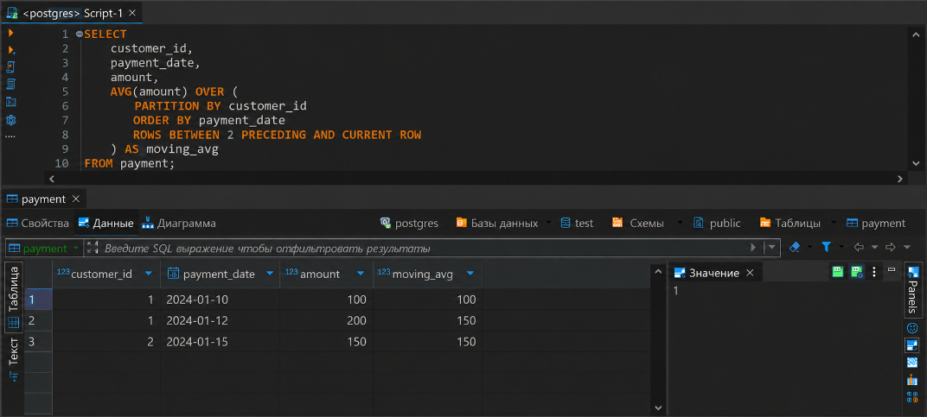Minimize the Значение panel
The height and width of the screenshot is (417, 927).
[892, 269]
